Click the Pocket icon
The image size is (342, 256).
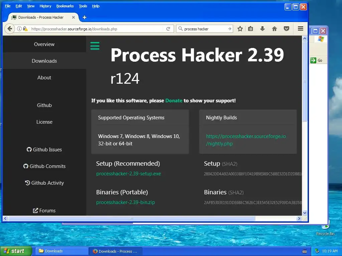(x=286, y=29)
